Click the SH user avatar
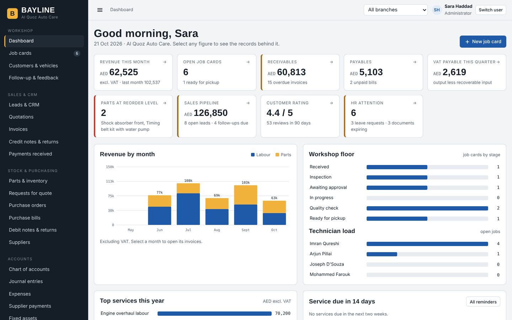The width and height of the screenshot is (512, 320). tap(437, 10)
